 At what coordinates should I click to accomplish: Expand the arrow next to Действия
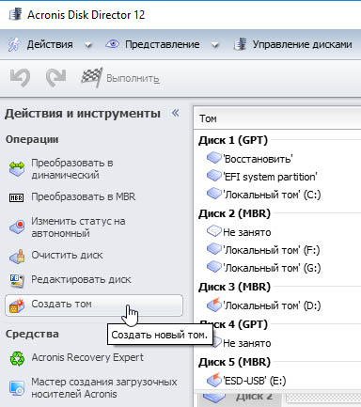point(88,45)
